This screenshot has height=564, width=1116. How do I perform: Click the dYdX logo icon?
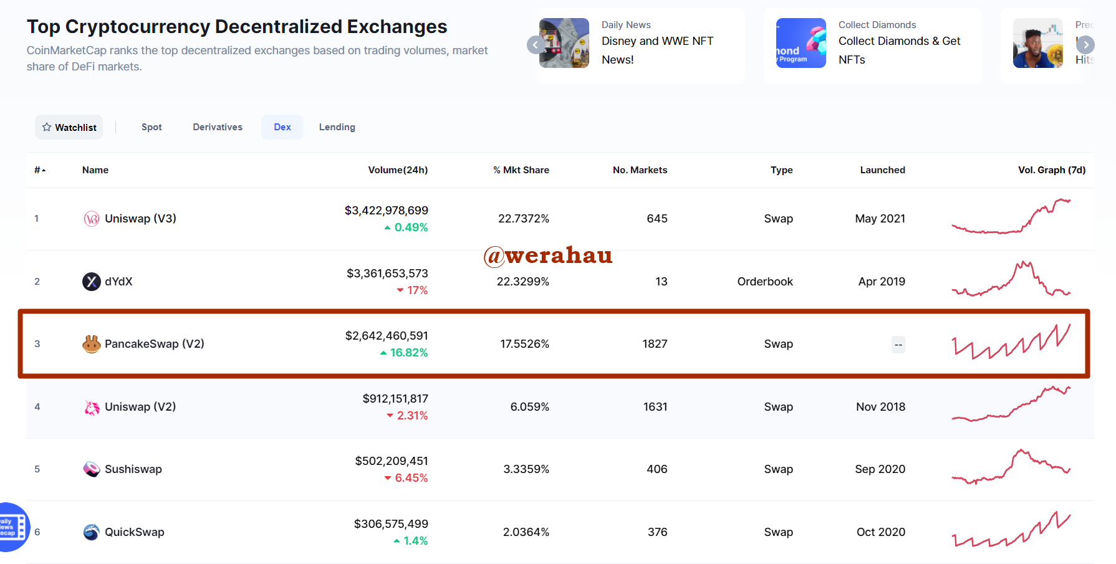[92, 282]
